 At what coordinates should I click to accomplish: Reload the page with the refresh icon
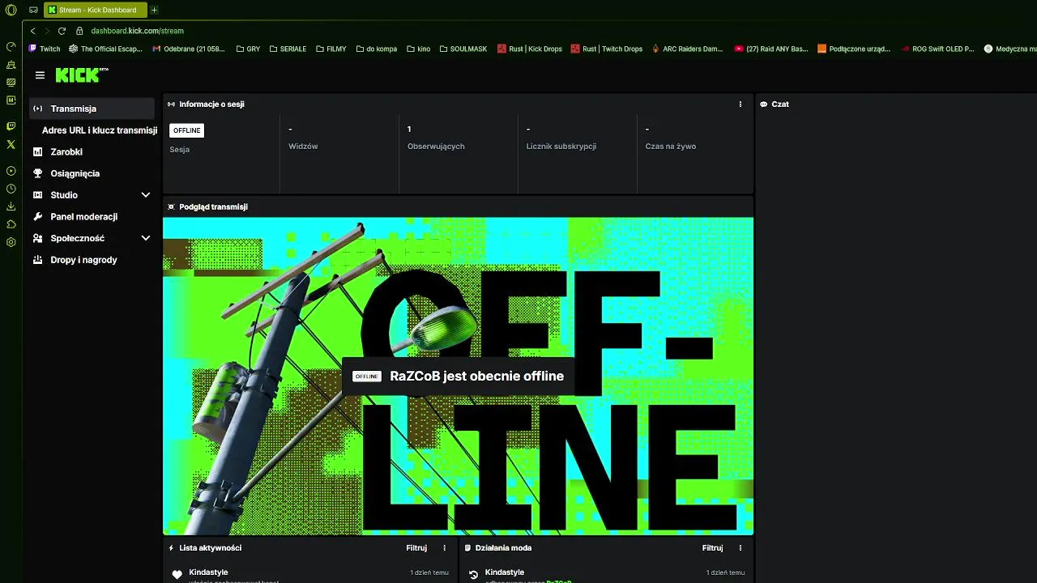click(x=62, y=31)
